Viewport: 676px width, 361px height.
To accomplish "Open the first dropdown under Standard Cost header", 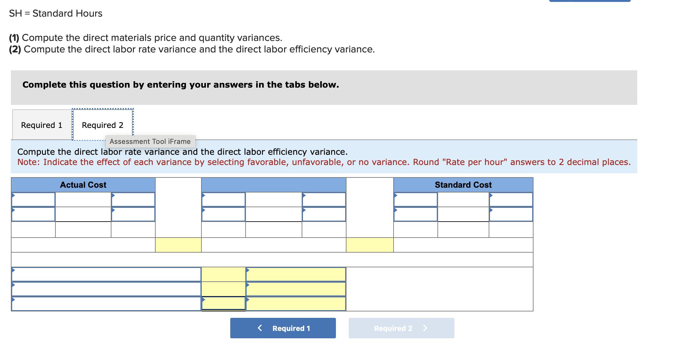I will click(415, 200).
